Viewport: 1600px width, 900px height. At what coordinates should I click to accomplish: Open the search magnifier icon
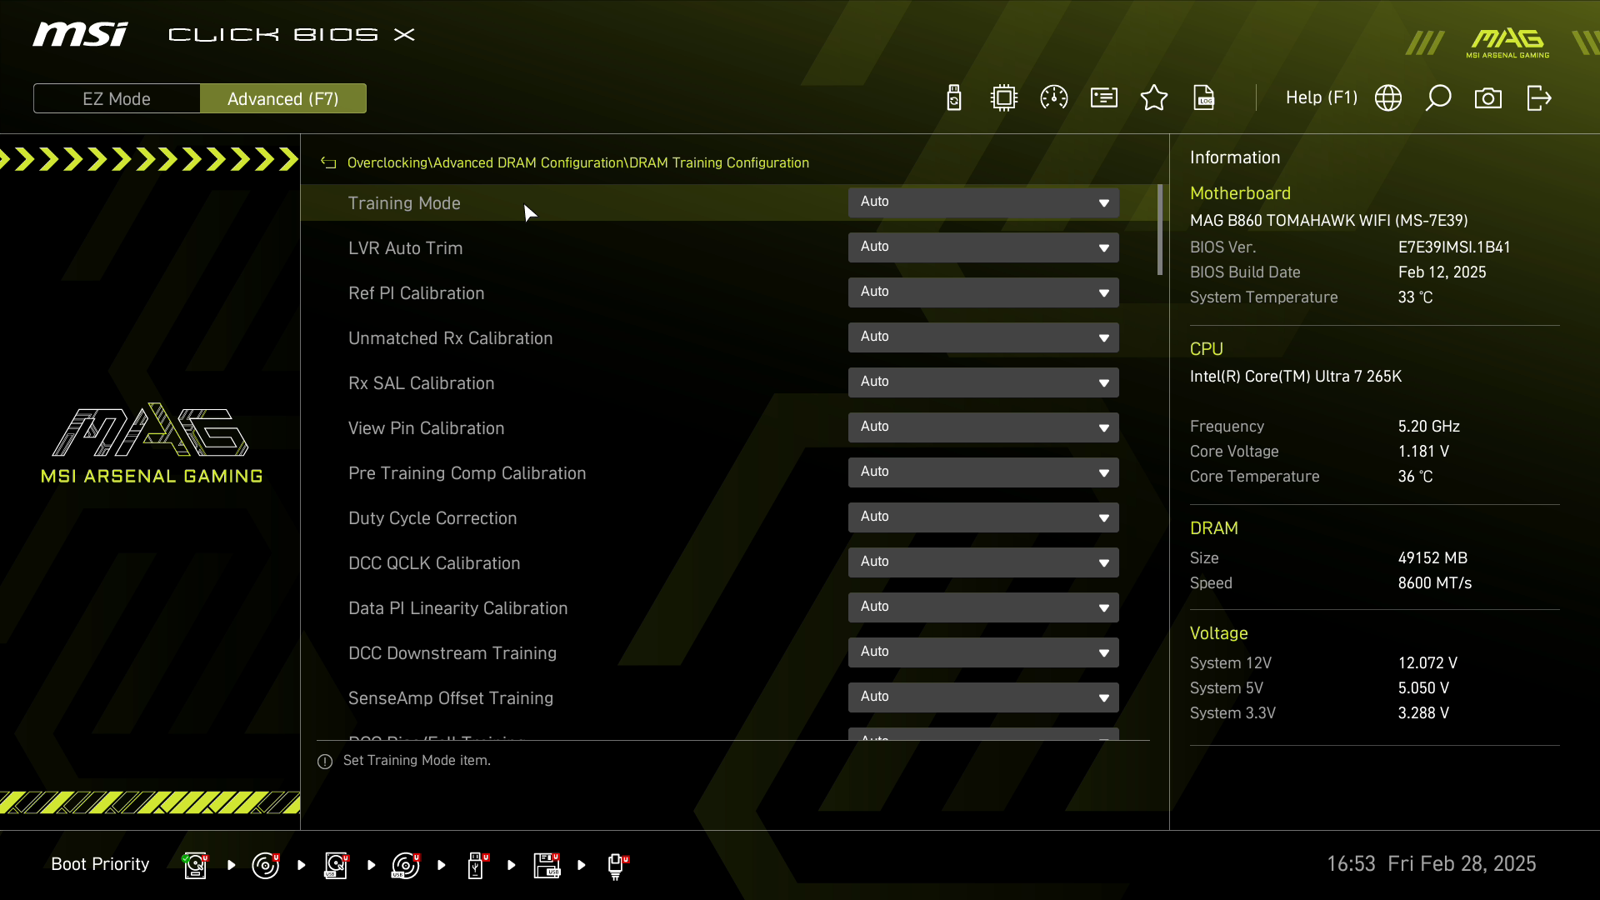pos(1438,98)
